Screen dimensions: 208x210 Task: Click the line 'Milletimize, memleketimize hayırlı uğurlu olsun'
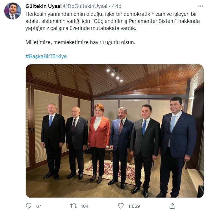(x=80, y=42)
